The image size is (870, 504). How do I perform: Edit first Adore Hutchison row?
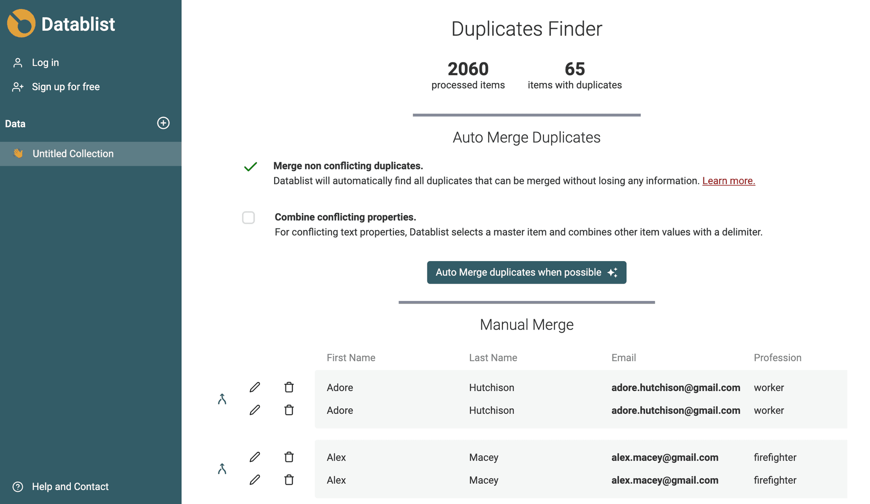coord(255,388)
